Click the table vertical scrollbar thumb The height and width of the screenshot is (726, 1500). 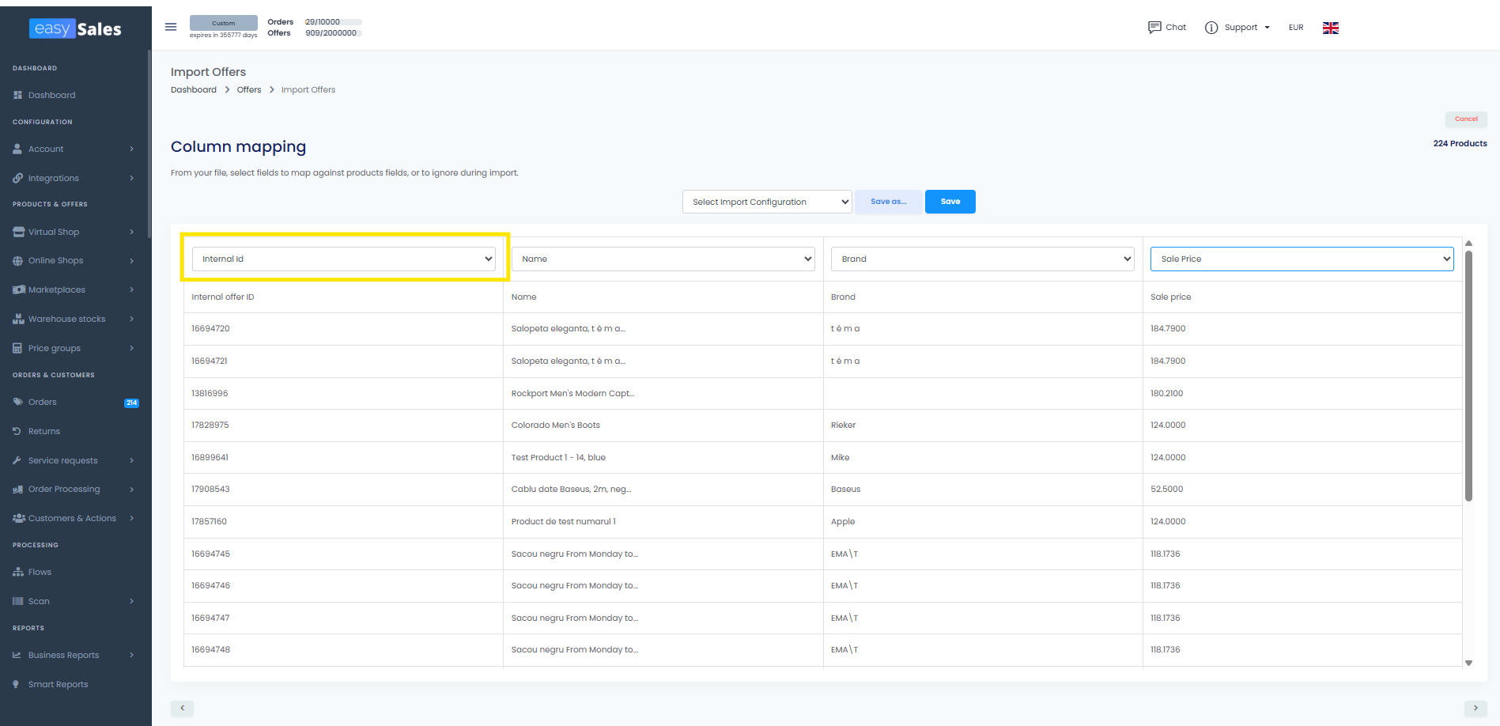pos(1468,376)
